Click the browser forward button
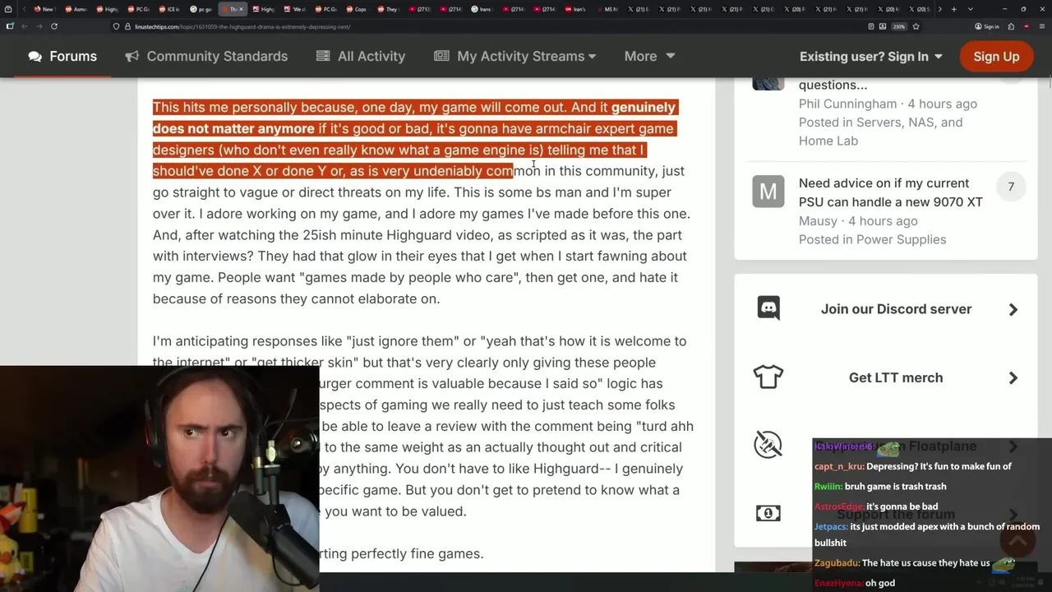The image size is (1052, 592). point(39,26)
